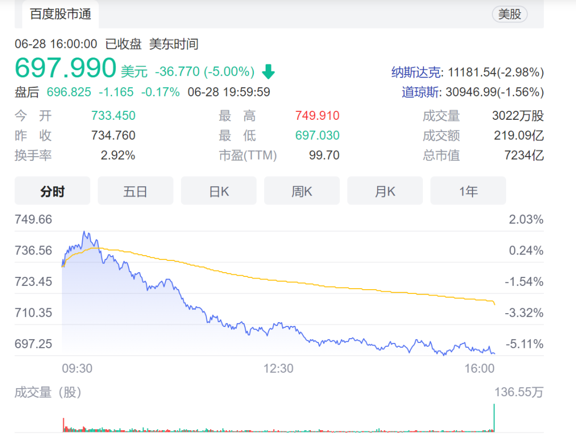Open the 百度股市通 tab

coord(60,14)
